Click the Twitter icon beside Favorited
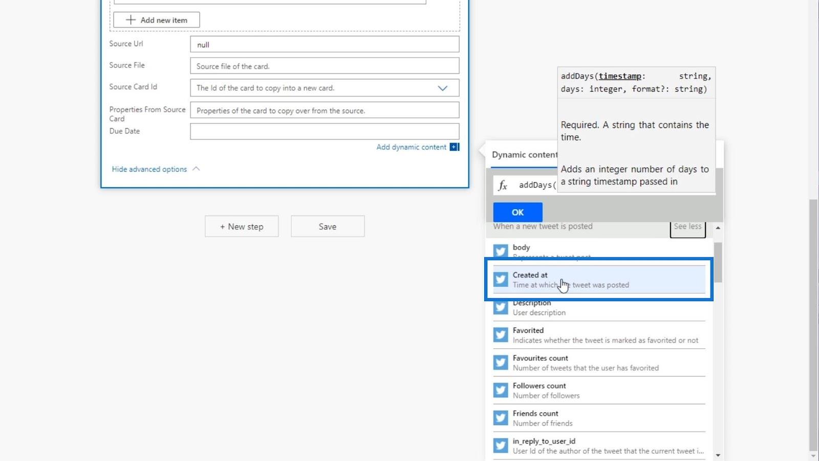Image resolution: width=819 pixels, height=461 pixels. point(501,334)
